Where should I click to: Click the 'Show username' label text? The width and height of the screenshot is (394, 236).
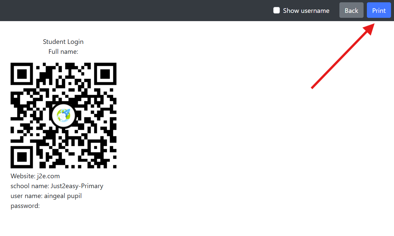(306, 11)
